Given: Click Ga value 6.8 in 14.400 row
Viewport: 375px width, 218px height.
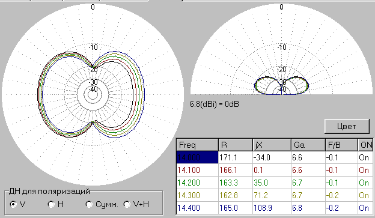Looking at the screenshot, I should 308,208.
